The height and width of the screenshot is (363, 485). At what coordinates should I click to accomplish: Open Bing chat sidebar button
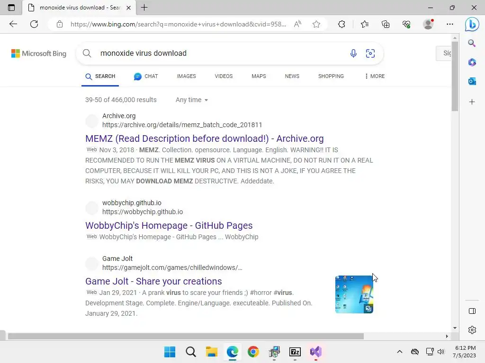[472, 24]
